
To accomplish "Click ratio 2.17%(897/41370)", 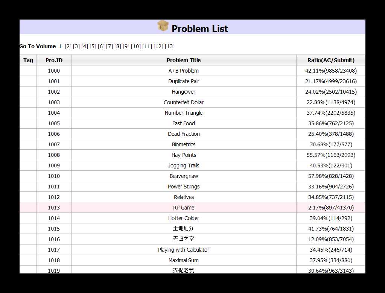I will [x=331, y=208].
